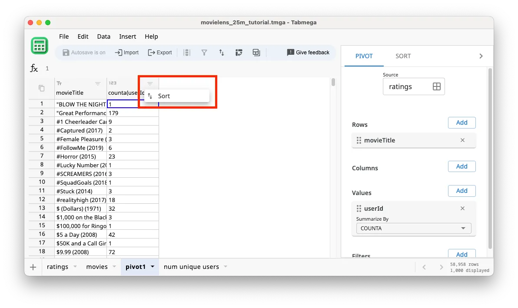The height and width of the screenshot is (308, 518).
Task: Click the table layout icon left of Give feedback
Action: pyautogui.click(x=256, y=53)
